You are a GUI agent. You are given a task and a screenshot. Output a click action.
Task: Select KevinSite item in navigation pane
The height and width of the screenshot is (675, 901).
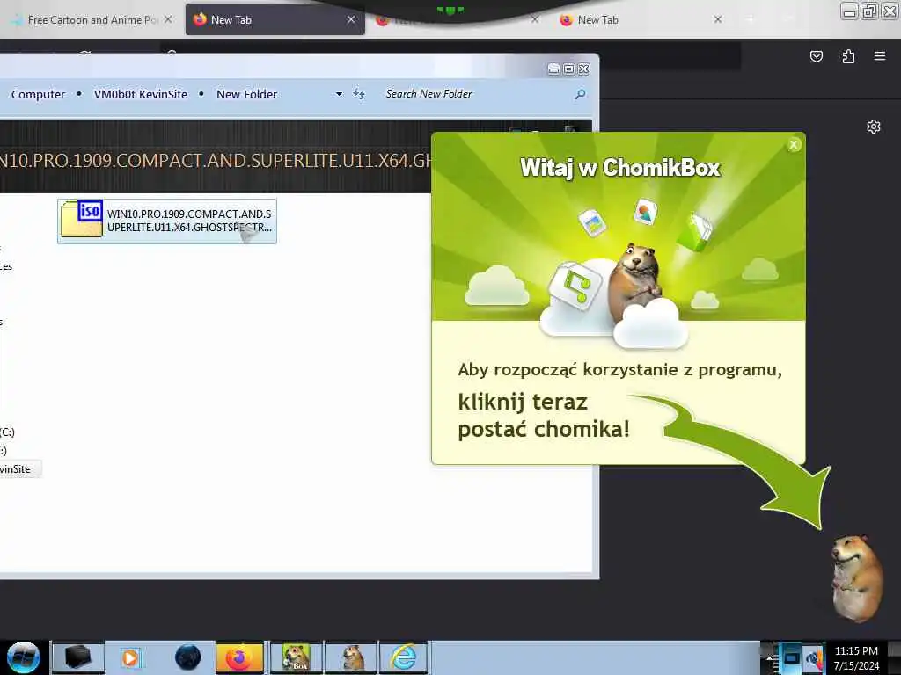click(19, 469)
